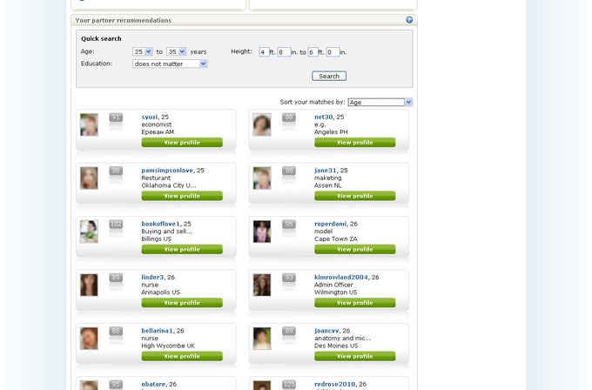View profile of jane31

[355, 196]
